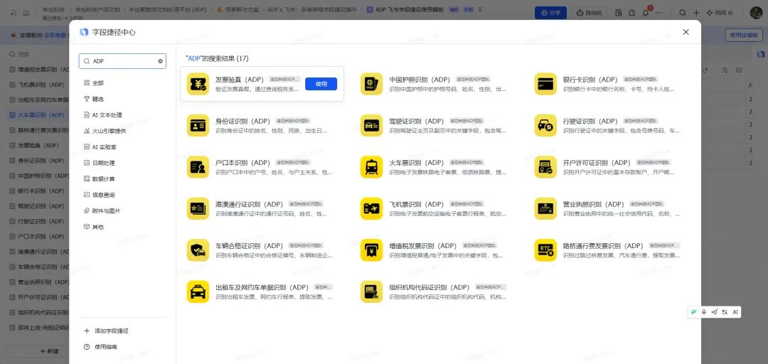Click the ADP search input field
The image size is (768, 364).
[x=122, y=61]
